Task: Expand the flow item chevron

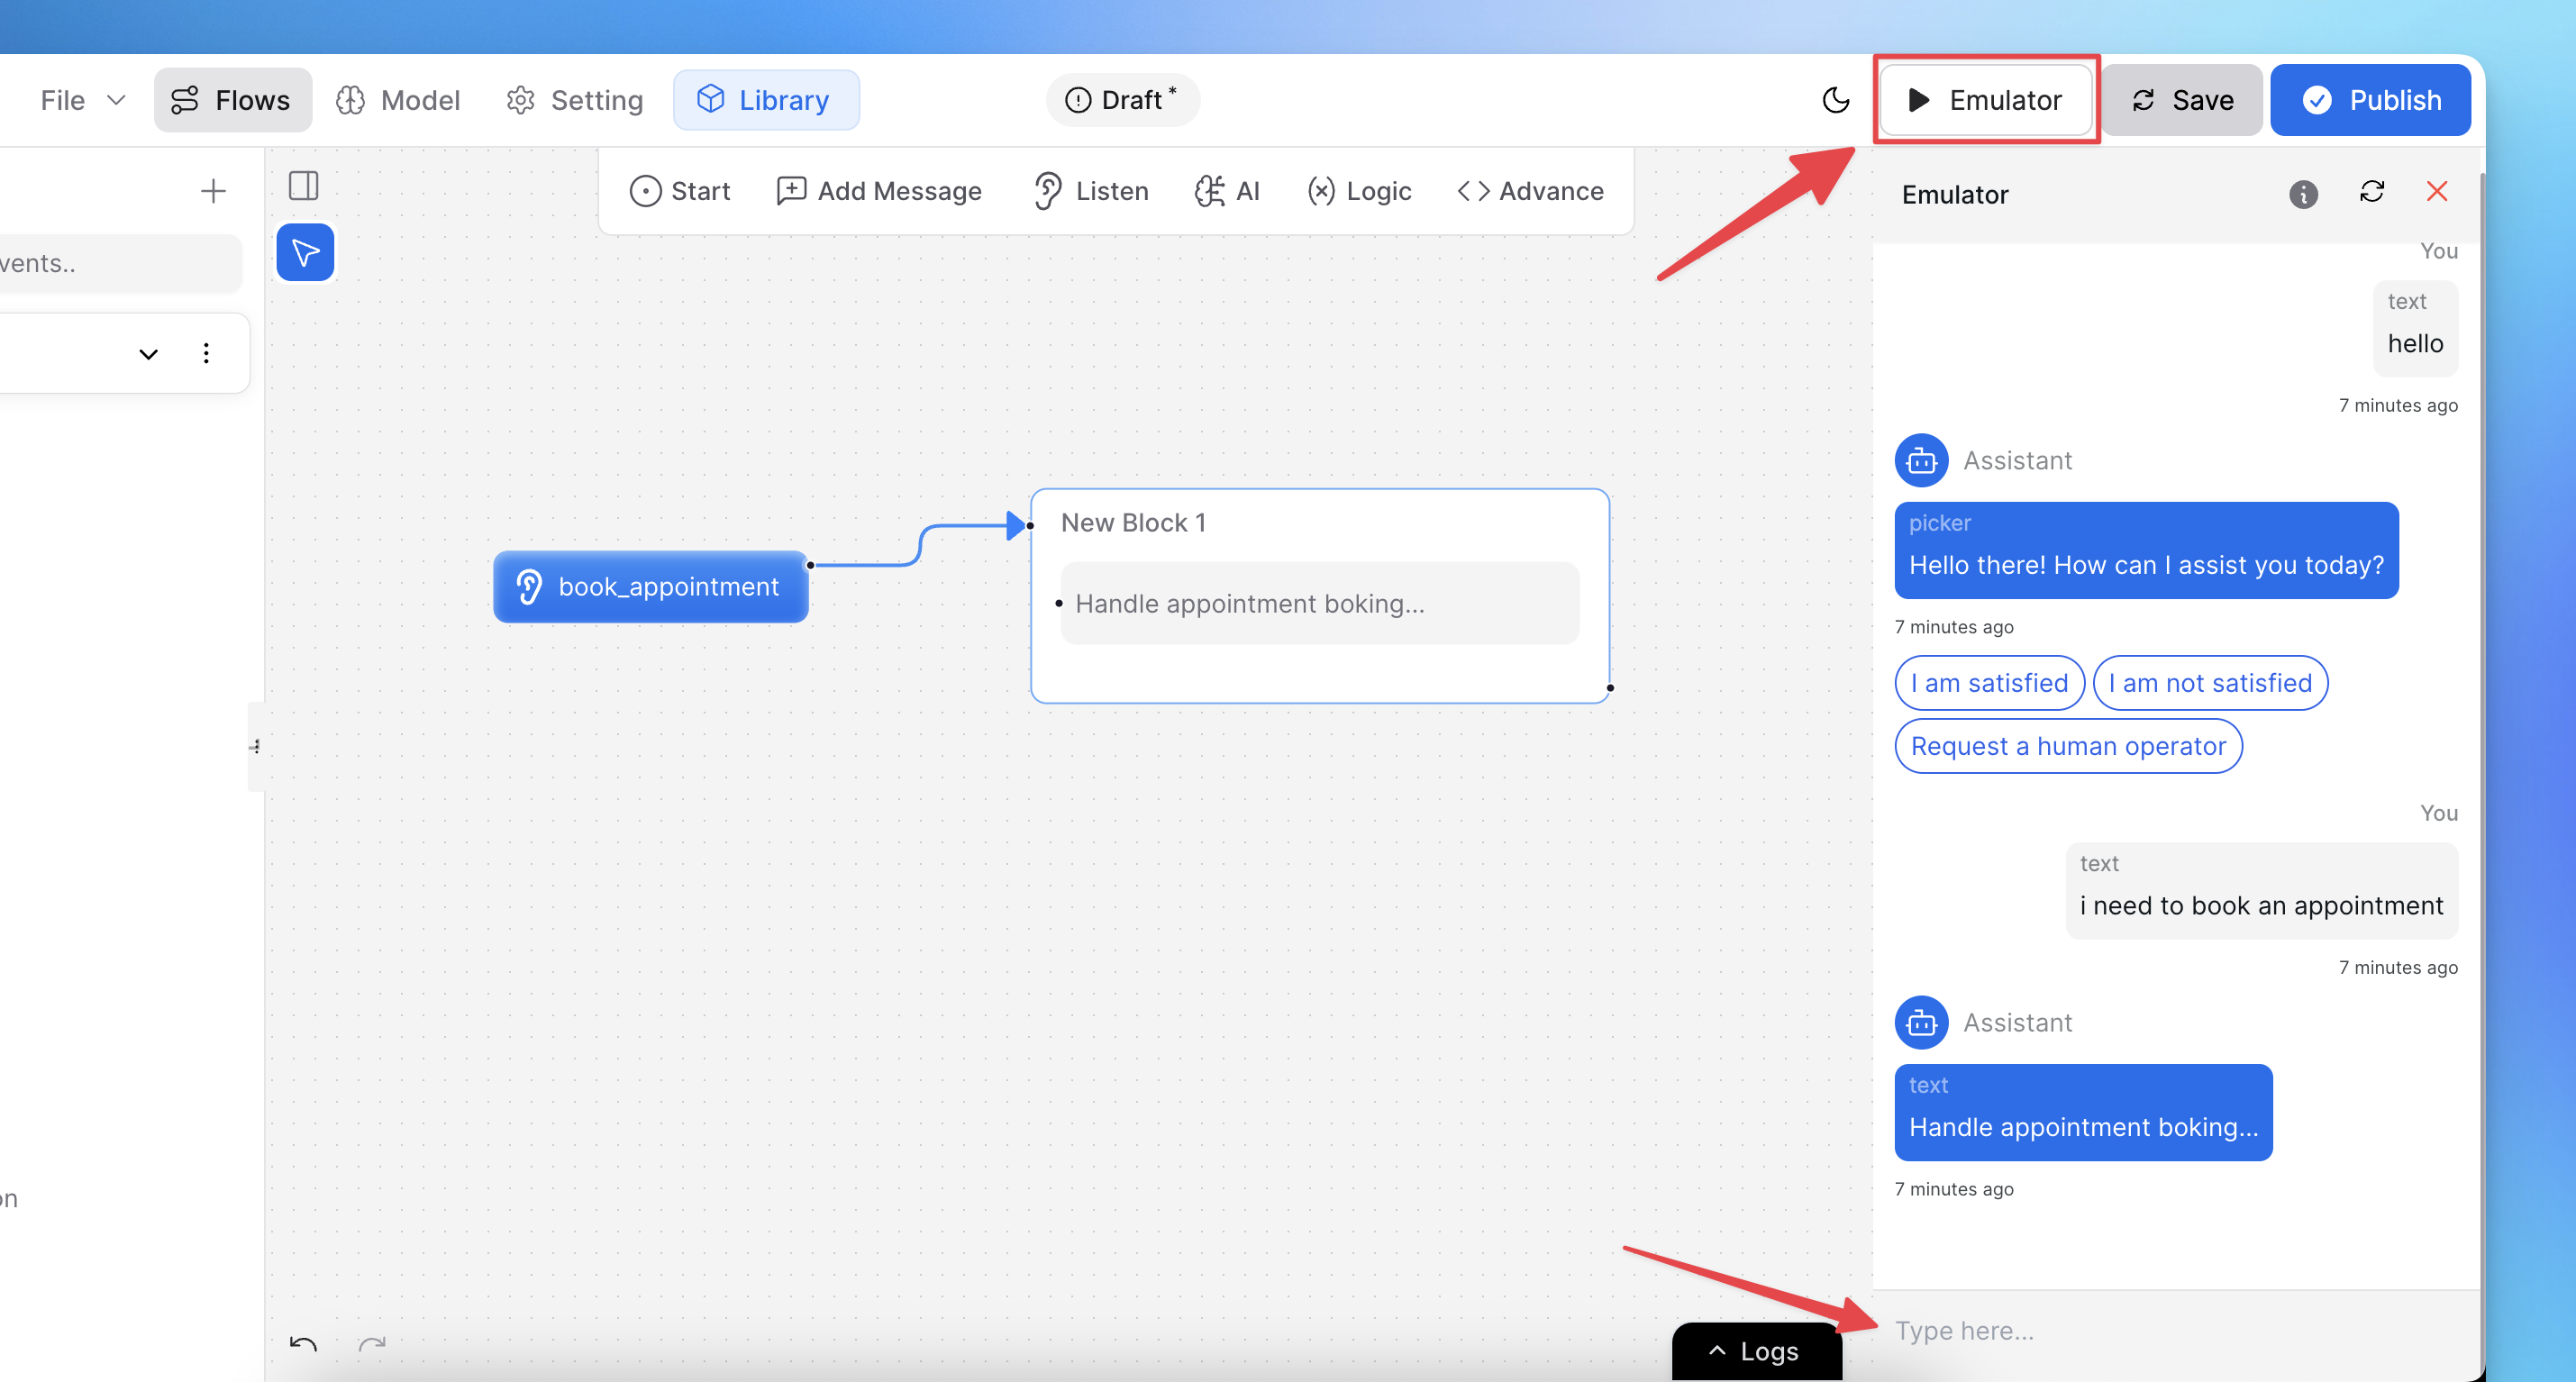Action: 149,354
